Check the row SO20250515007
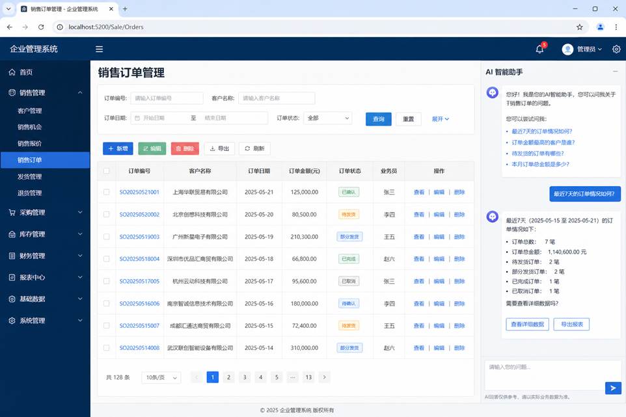Viewport: 626px width, 417px height. 106,326
